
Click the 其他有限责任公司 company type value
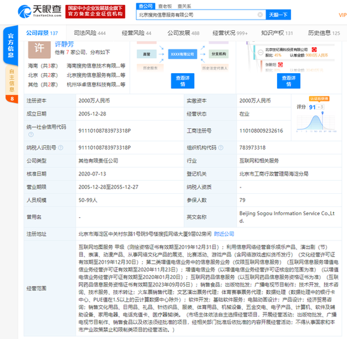[98, 160]
